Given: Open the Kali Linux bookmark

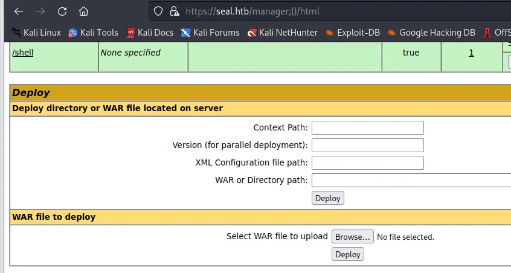Looking at the screenshot, I should [36, 33].
